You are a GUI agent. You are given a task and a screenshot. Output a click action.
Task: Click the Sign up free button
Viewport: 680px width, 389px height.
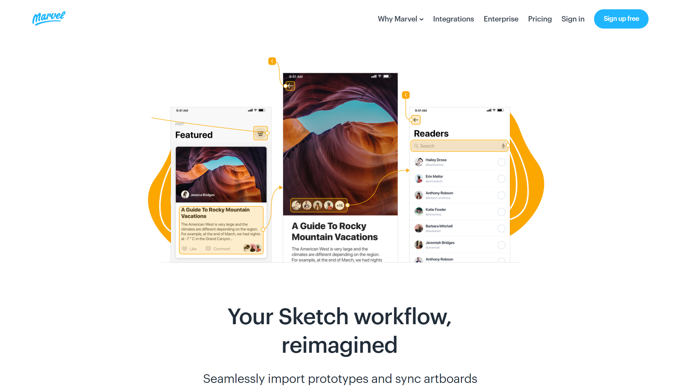pos(621,19)
